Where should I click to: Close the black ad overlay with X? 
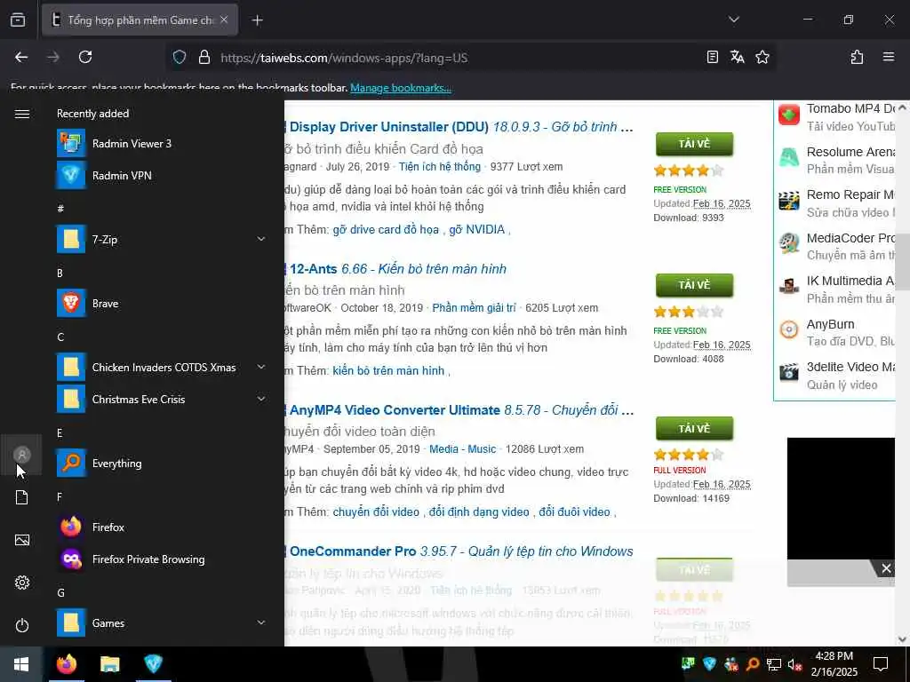[886, 568]
